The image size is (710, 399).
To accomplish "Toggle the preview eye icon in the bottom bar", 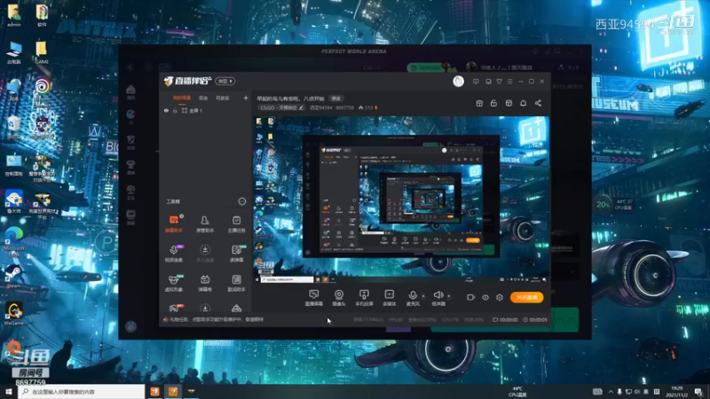I will tap(485, 297).
